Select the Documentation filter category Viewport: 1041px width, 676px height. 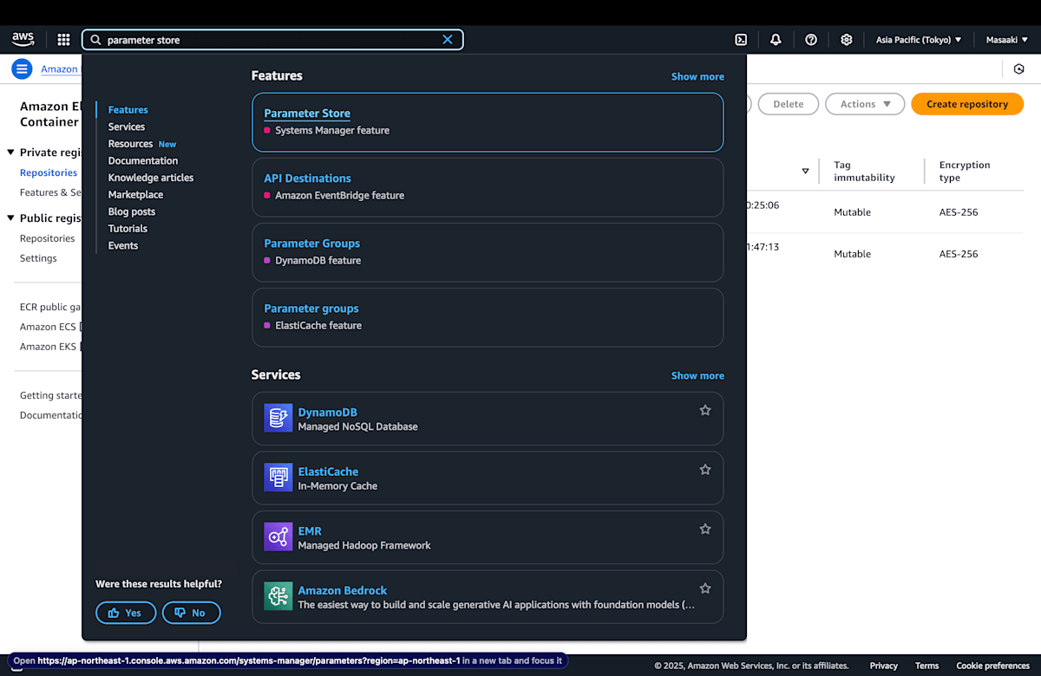click(x=143, y=160)
